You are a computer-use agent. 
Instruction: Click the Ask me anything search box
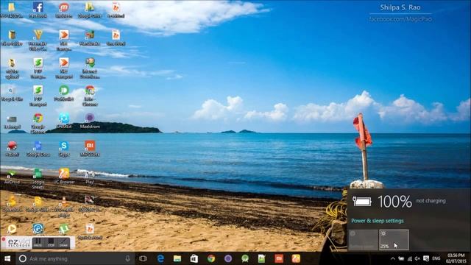[75, 258]
